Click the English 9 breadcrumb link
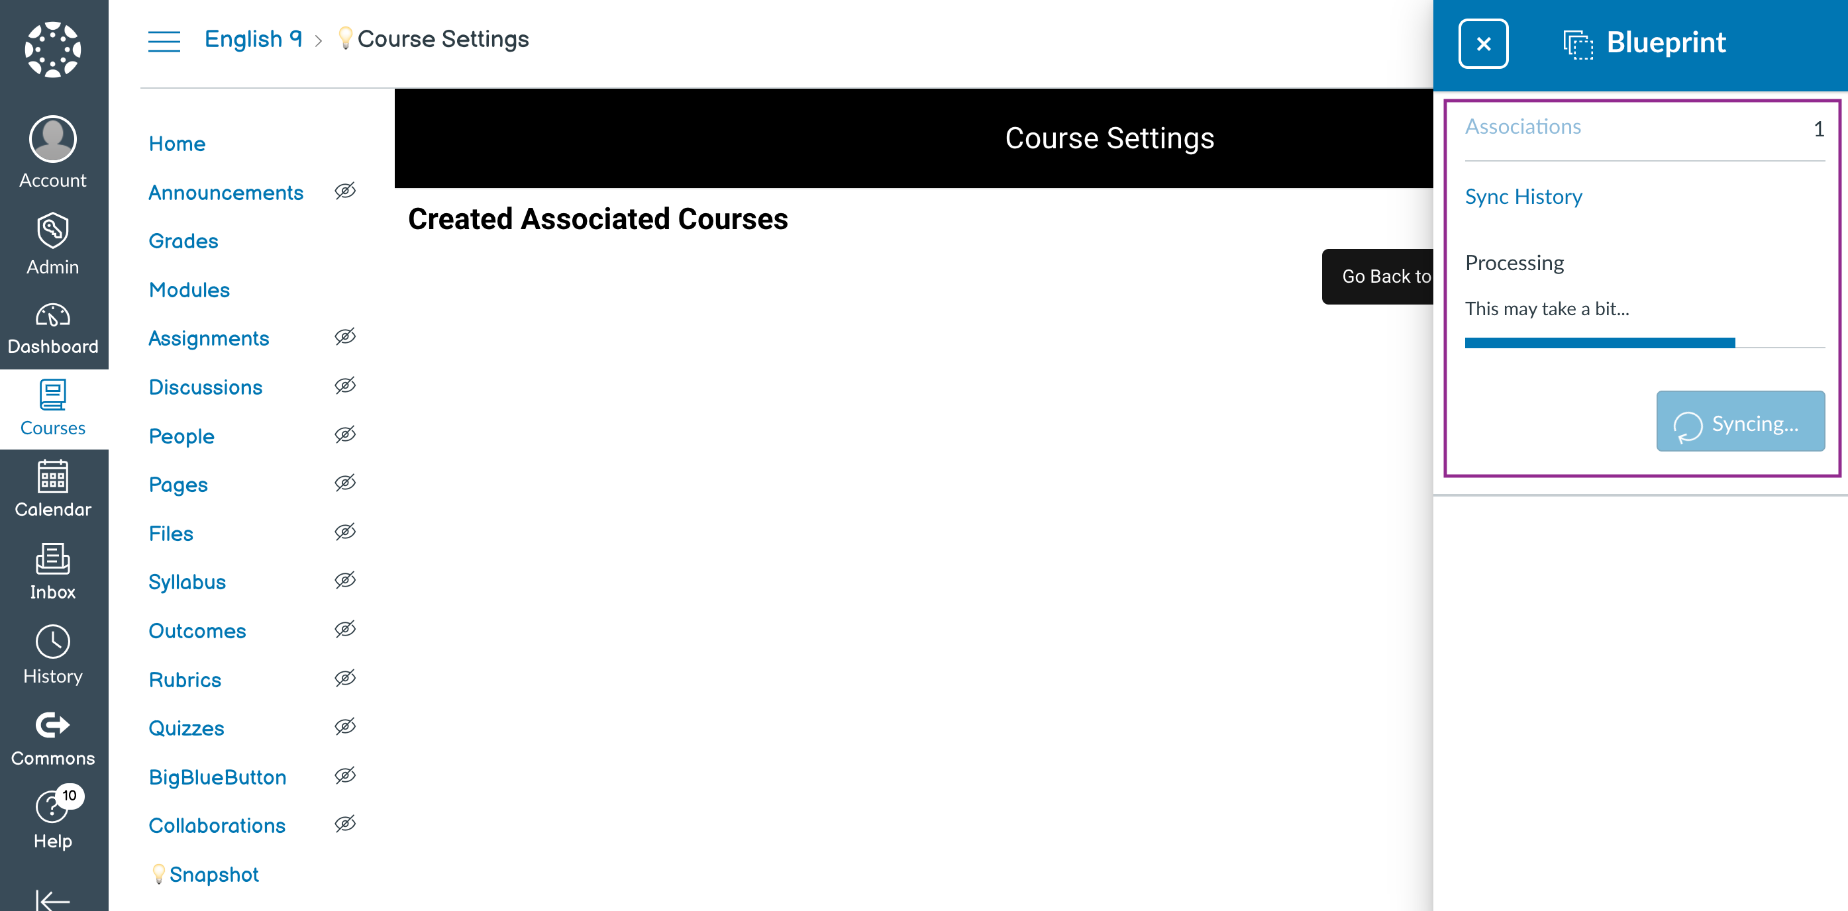This screenshot has height=911, width=1848. (252, 39)
